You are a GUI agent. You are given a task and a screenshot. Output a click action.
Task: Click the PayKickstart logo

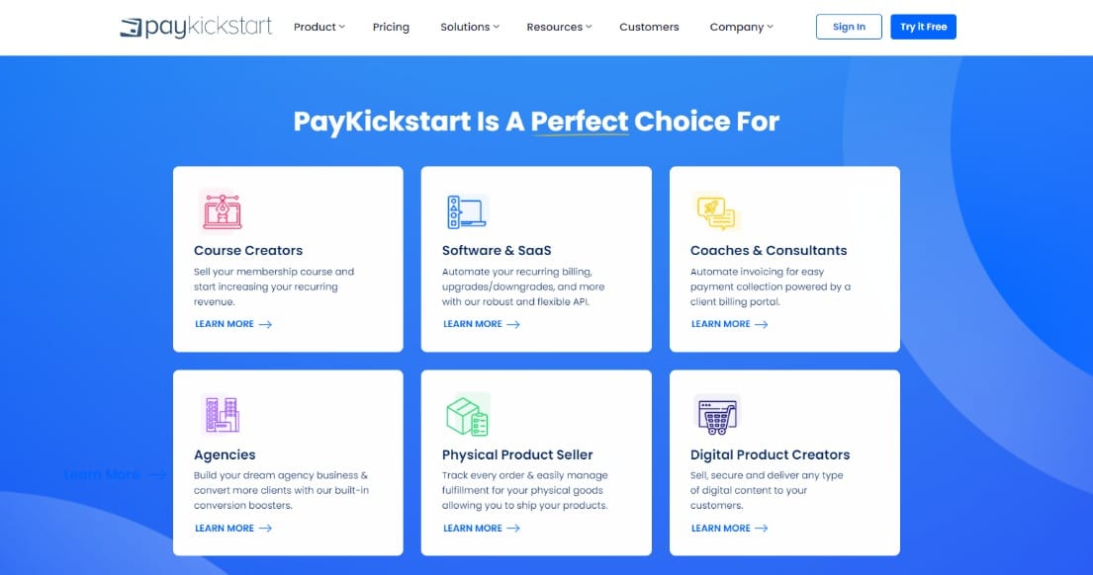(196, 27)
